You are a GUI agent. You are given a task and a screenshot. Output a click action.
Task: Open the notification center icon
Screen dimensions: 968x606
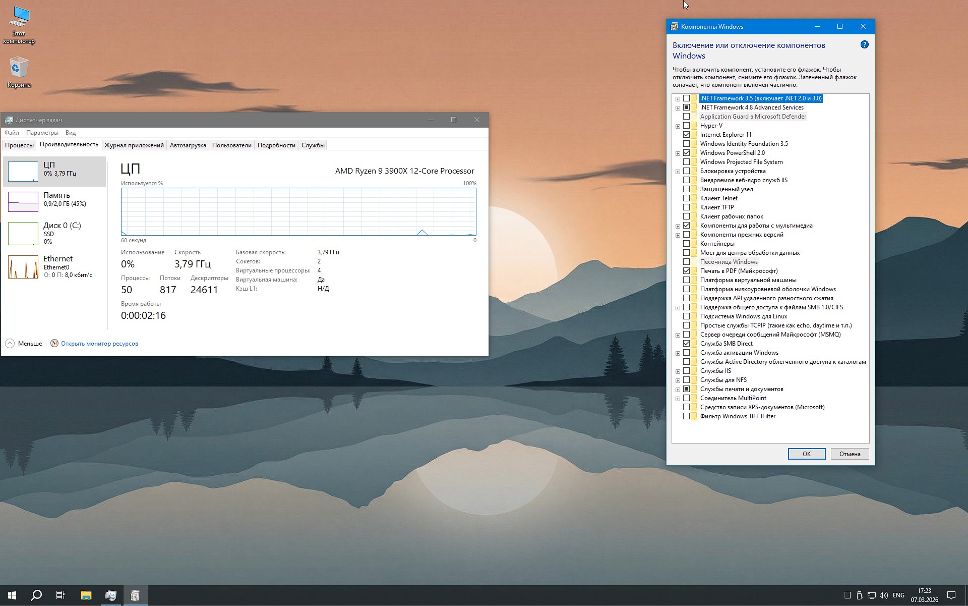[x=951, y=595]
